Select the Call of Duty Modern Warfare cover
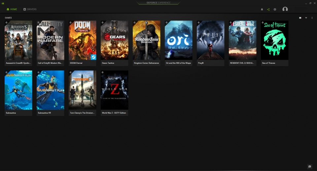This screenshot has width=317, height=171. coord(50,40)
